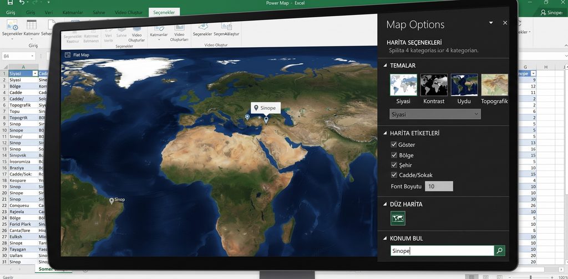The height and width of the screenshot is (279, 568).
Task: Open the Name Box dropdown showing B4
Action: (x=32, y=56)
